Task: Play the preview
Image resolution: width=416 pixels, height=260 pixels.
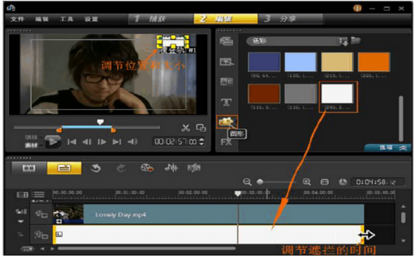Action: 53,142
